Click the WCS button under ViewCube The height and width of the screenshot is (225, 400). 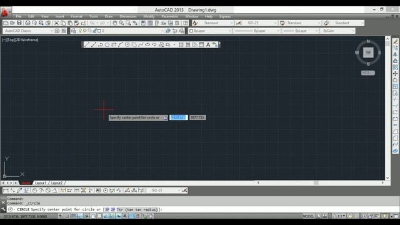click(x=368, y=73)
